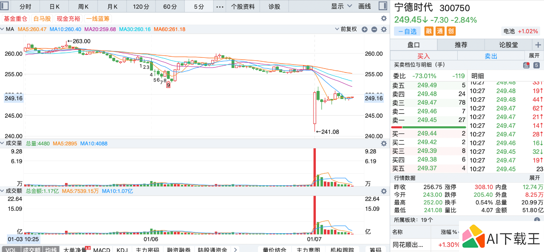Toggle VOL indicator at bottom bar
This screenshot has height=252, width=544.
tap(11, 249)
